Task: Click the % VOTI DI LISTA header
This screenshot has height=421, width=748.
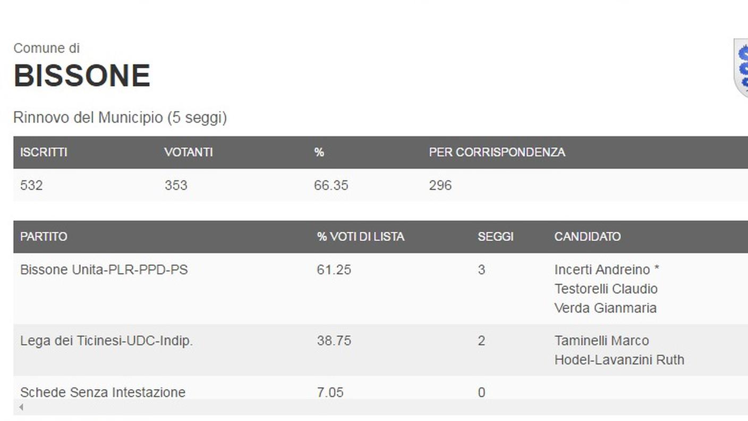Action: coord(361,237)
